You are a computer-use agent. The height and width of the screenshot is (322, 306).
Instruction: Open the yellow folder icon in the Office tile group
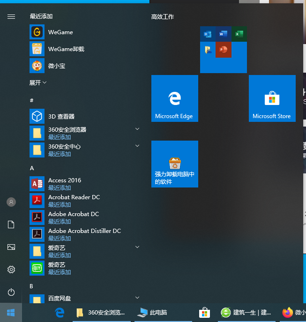coord(208,50)
